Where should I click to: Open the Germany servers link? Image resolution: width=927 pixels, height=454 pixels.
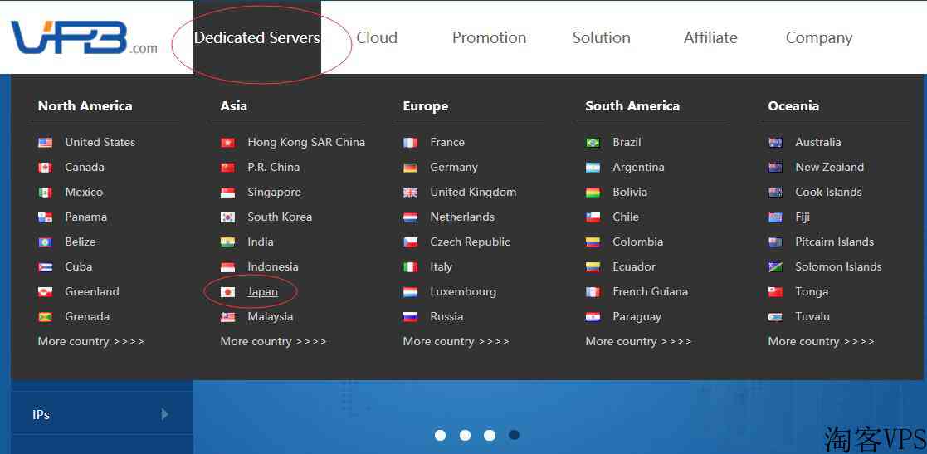tap(453, 168)
